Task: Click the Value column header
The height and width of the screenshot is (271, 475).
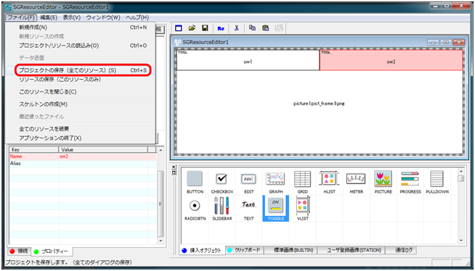Action: coord(103,149)
